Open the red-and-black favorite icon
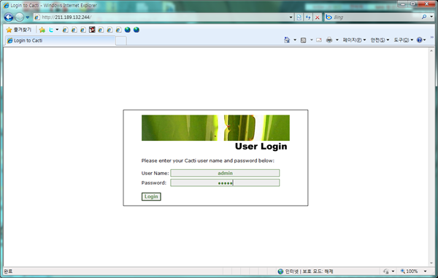The width and height of the screenshot is (438, 278). [x=92, y=30]
